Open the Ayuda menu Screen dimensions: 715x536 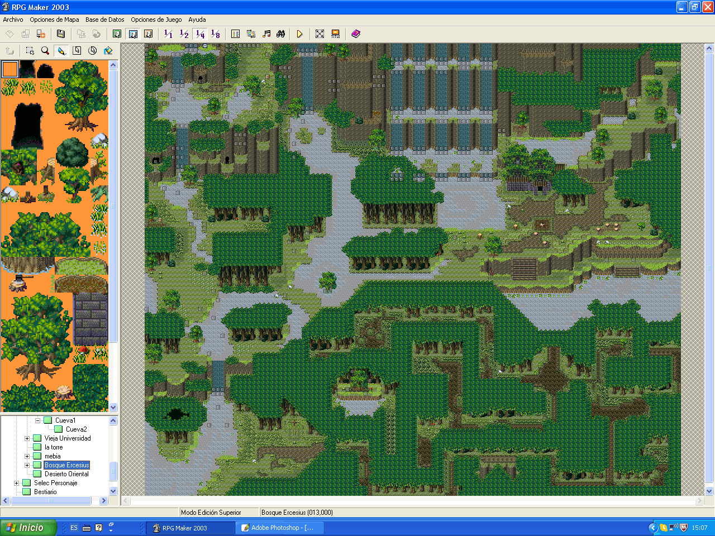tap(197, 20)
